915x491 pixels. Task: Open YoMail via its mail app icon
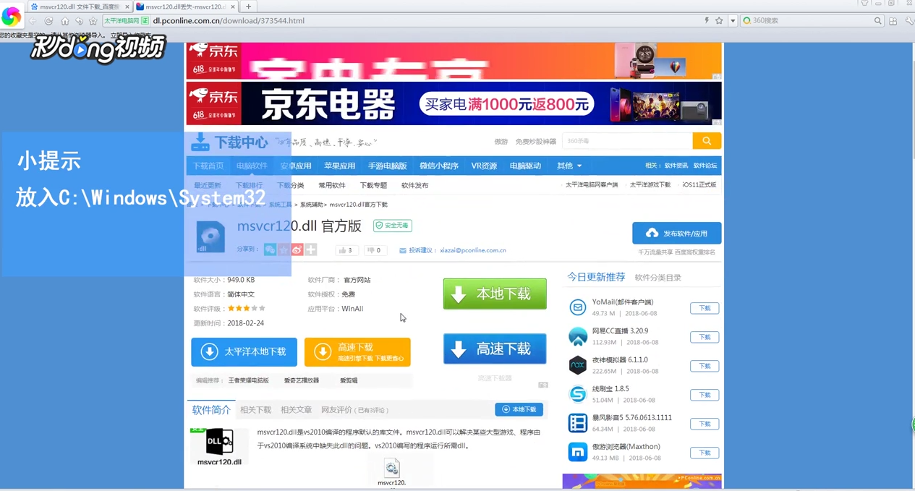pos(577,307)
